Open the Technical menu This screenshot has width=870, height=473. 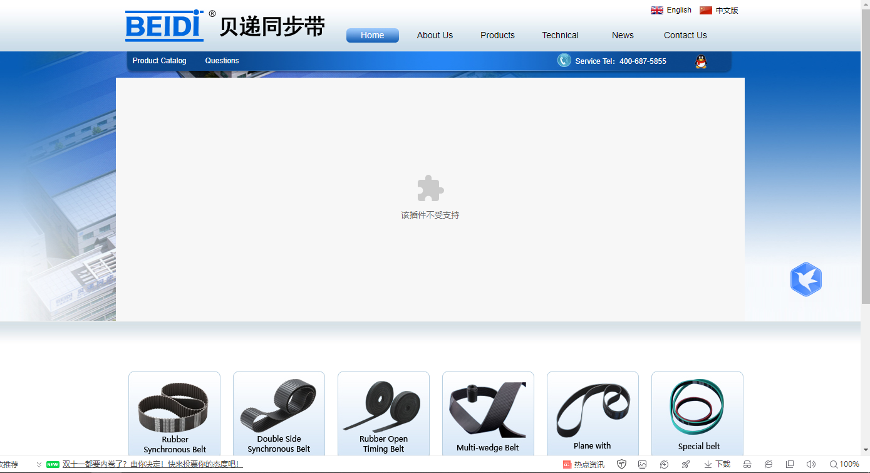[560, 35]
